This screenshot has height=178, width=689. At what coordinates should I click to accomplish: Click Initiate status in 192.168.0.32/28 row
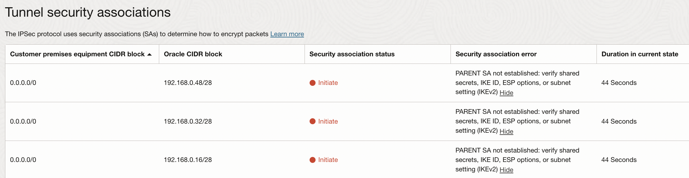[328, 121]
